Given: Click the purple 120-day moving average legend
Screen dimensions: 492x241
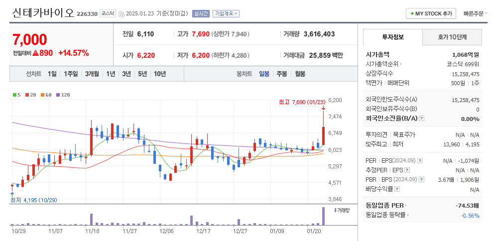Looking at the screenshot, I should click(x=63, y=95).
